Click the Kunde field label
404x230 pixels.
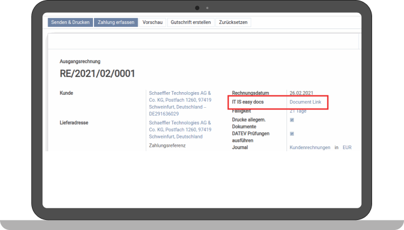tap(66, 93)
